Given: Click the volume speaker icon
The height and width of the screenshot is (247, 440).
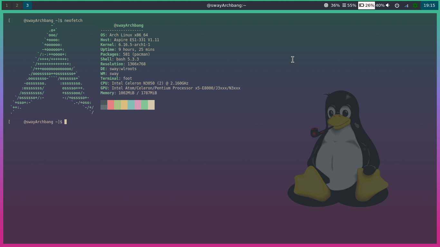Looking at the screenshot, I should pos(387,5).
